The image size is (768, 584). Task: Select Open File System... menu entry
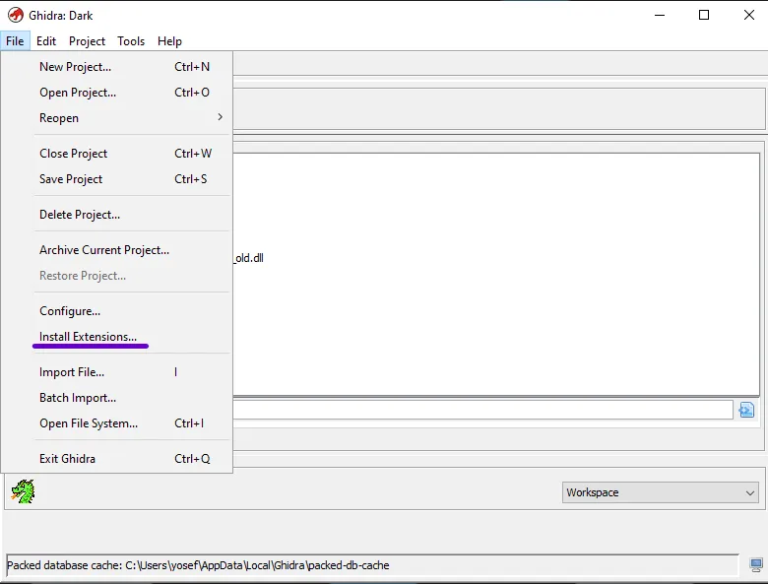(x=116, y=423)
